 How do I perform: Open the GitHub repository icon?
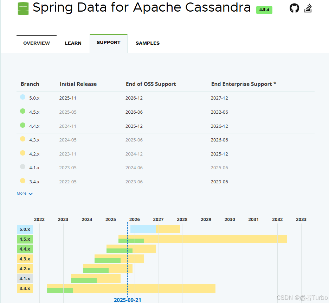pyautogui.click(x=294, y=8)
